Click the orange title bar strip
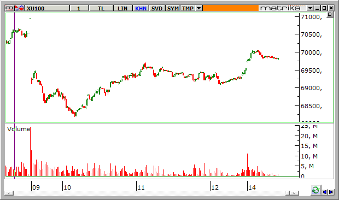The height and width of the screenshot is (200, 339). point(231,8)
